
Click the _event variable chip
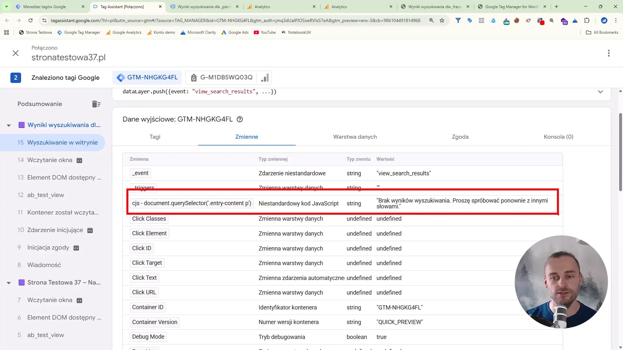point(140,173)
